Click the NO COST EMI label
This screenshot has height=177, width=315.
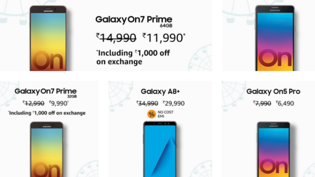(165, 114)
